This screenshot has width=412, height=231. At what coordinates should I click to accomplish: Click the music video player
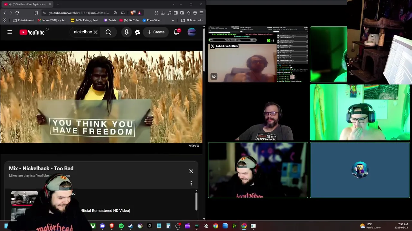101,97
